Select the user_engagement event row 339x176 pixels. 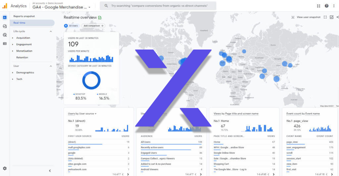click(x=310, y=148)
